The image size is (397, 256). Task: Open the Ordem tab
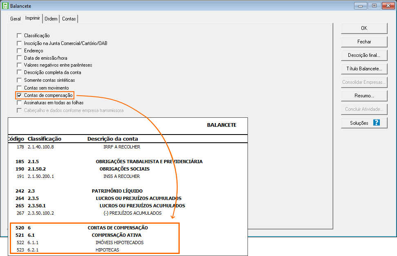51,19
